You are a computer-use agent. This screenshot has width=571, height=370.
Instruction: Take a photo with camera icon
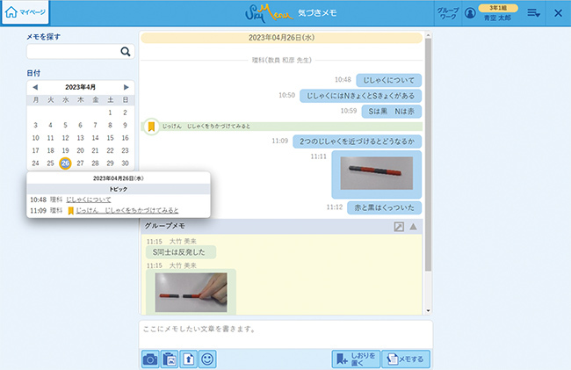coord(150,359)
